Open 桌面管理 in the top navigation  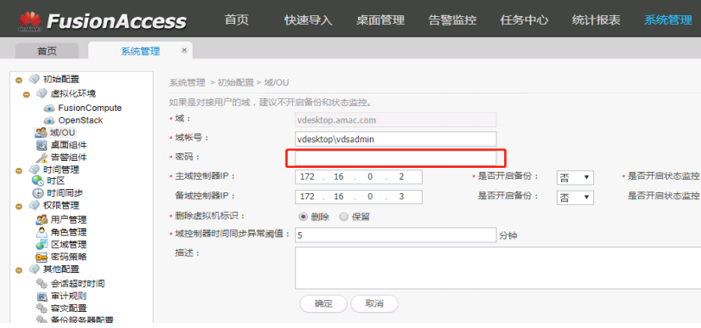tap(380, 20)
